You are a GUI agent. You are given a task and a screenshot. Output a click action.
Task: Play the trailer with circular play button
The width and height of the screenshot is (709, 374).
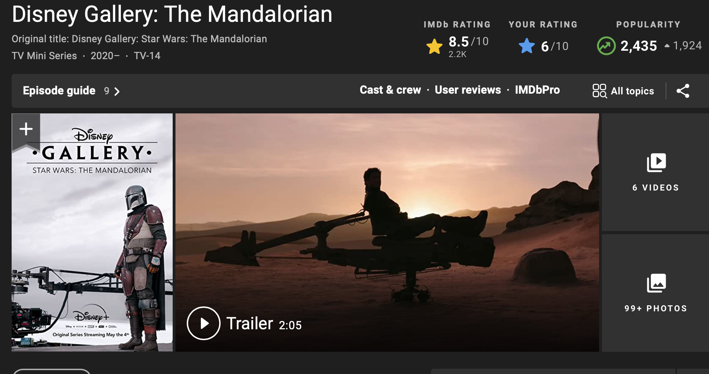(204, 323)
